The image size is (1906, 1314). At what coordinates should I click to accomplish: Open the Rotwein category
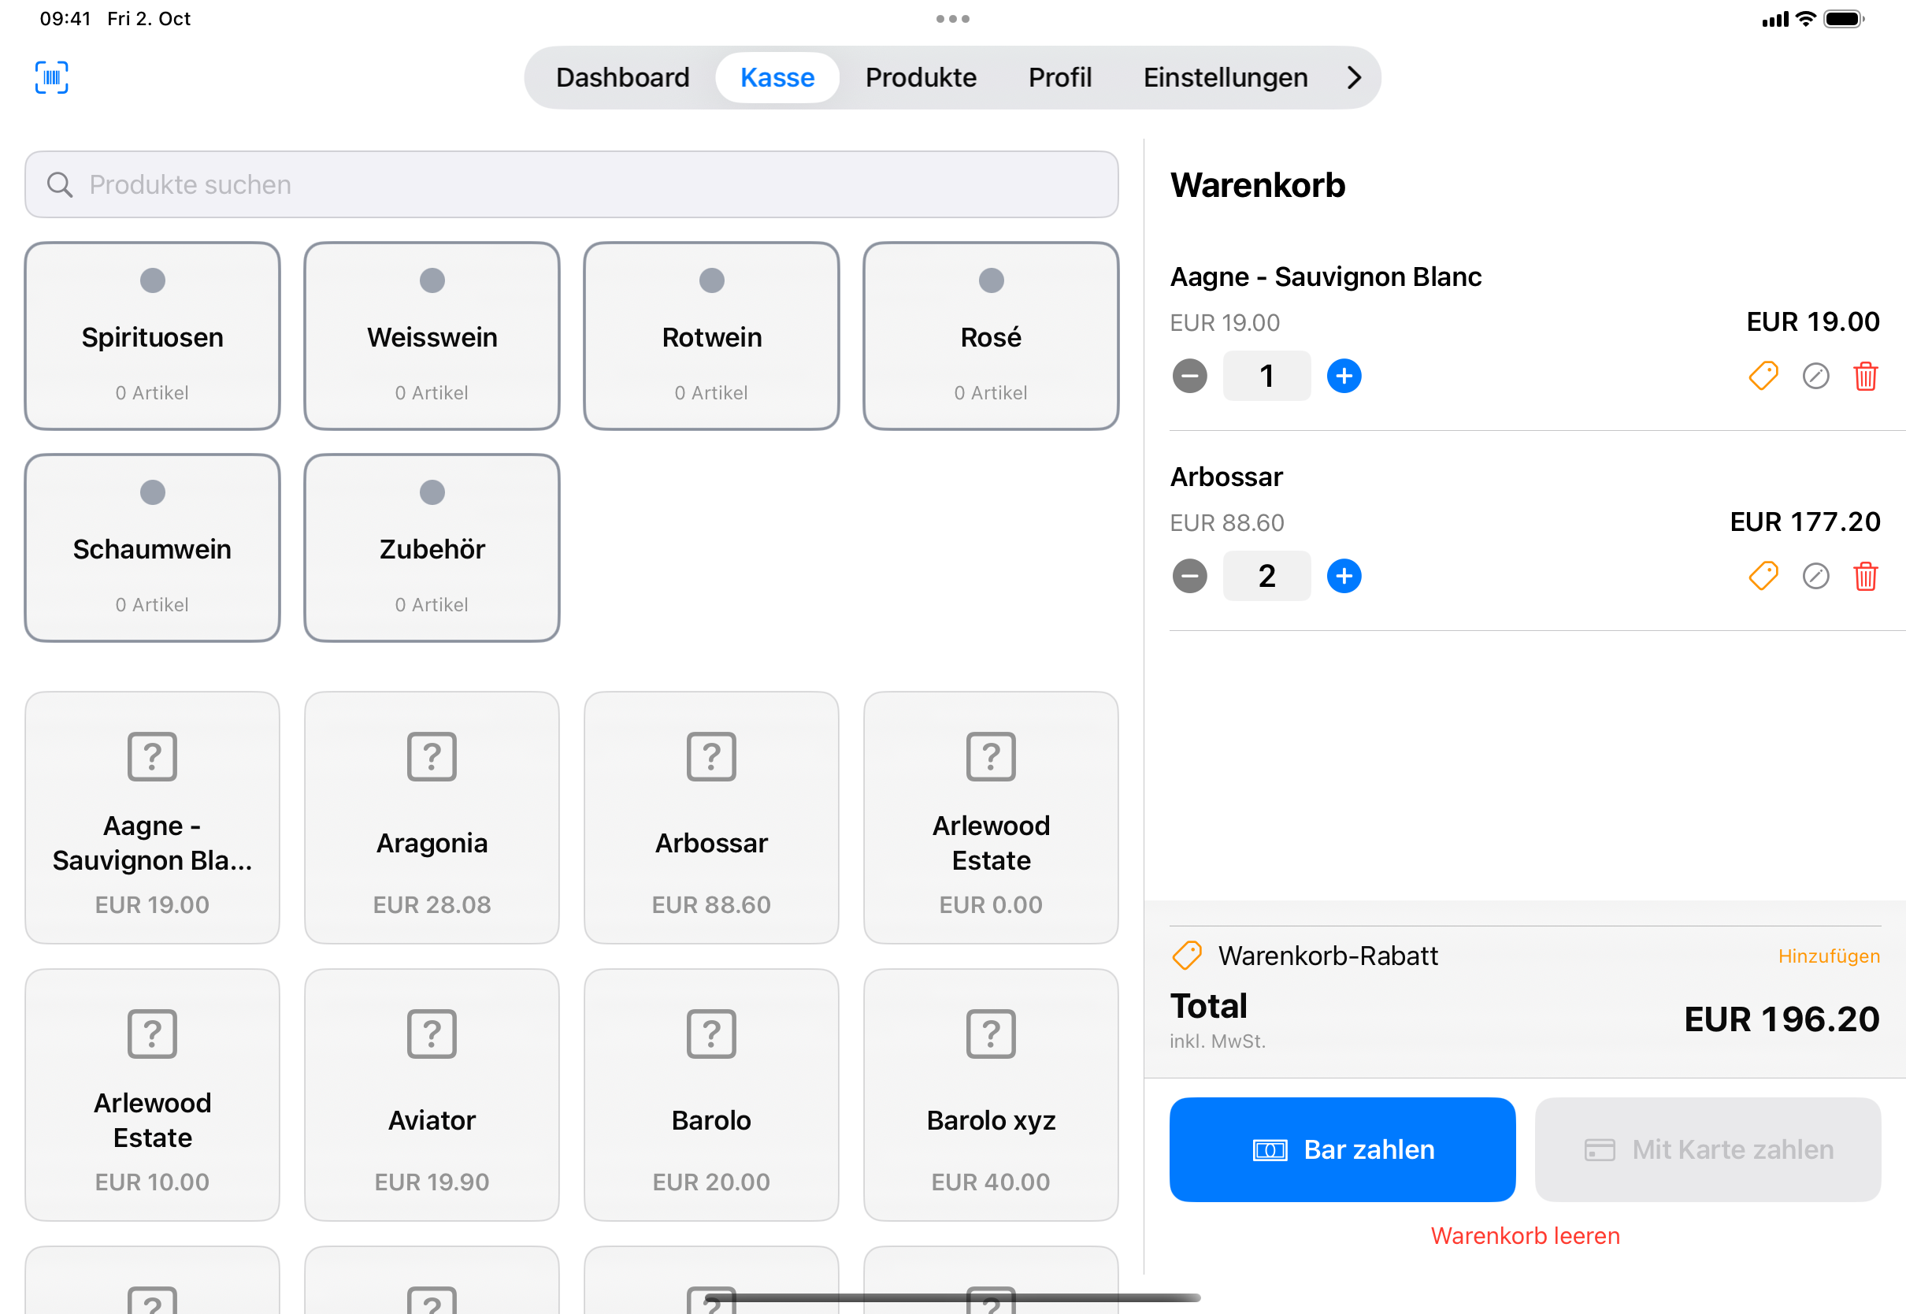[x=711, y=336]
